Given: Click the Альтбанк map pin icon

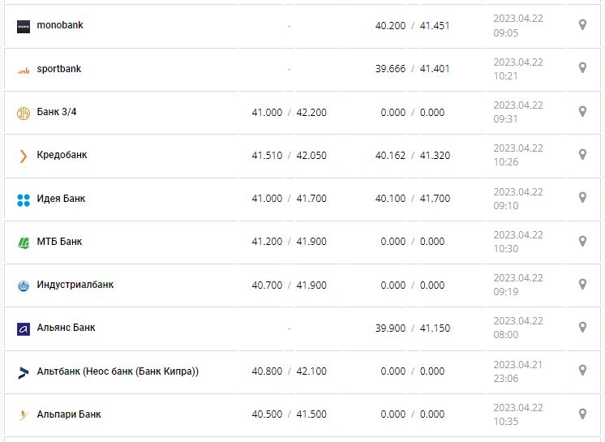Looking at the screenshot, I should [x=582, y=371].
